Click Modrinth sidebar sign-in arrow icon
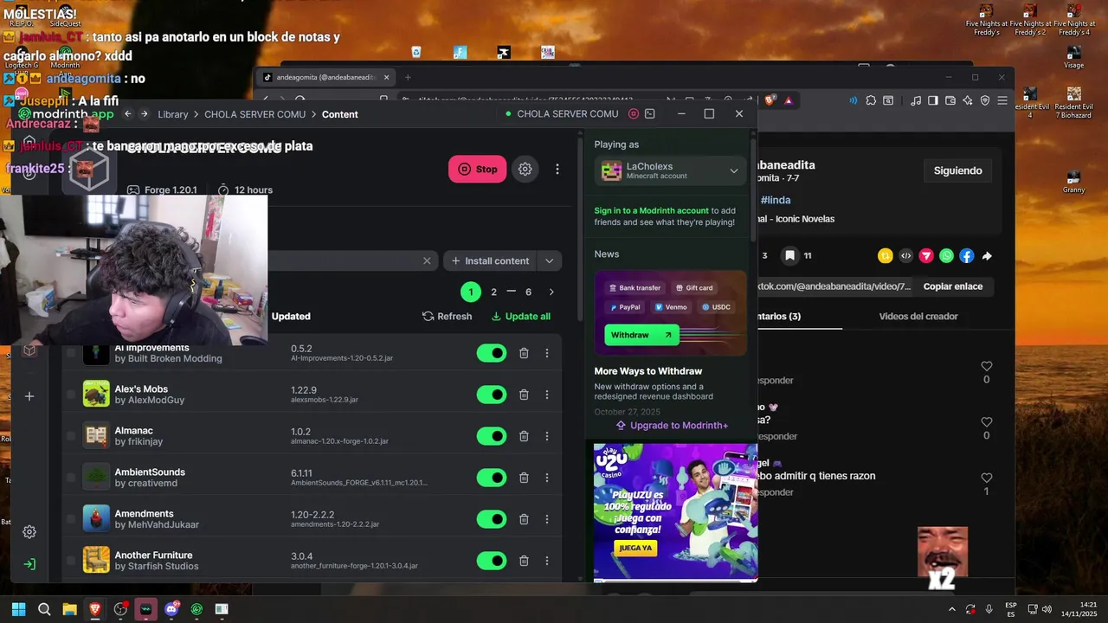The image size is (1108, 623). click(x=29, y=564)
